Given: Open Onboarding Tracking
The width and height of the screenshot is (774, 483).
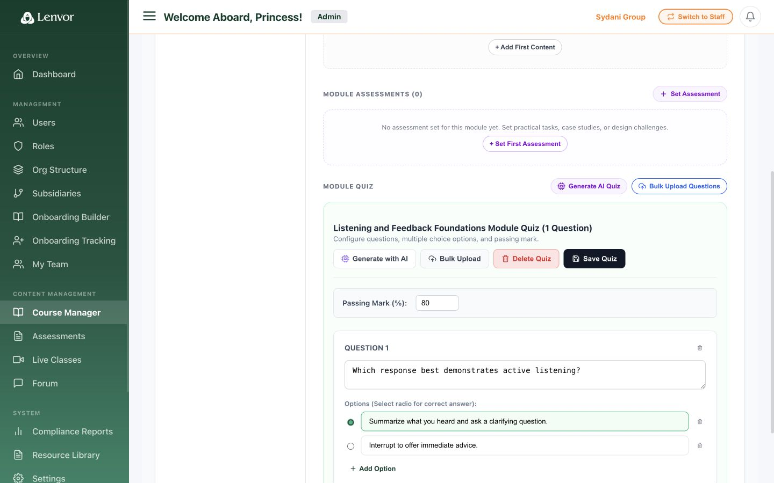Looking at the screenshot, I should [64, 240].
